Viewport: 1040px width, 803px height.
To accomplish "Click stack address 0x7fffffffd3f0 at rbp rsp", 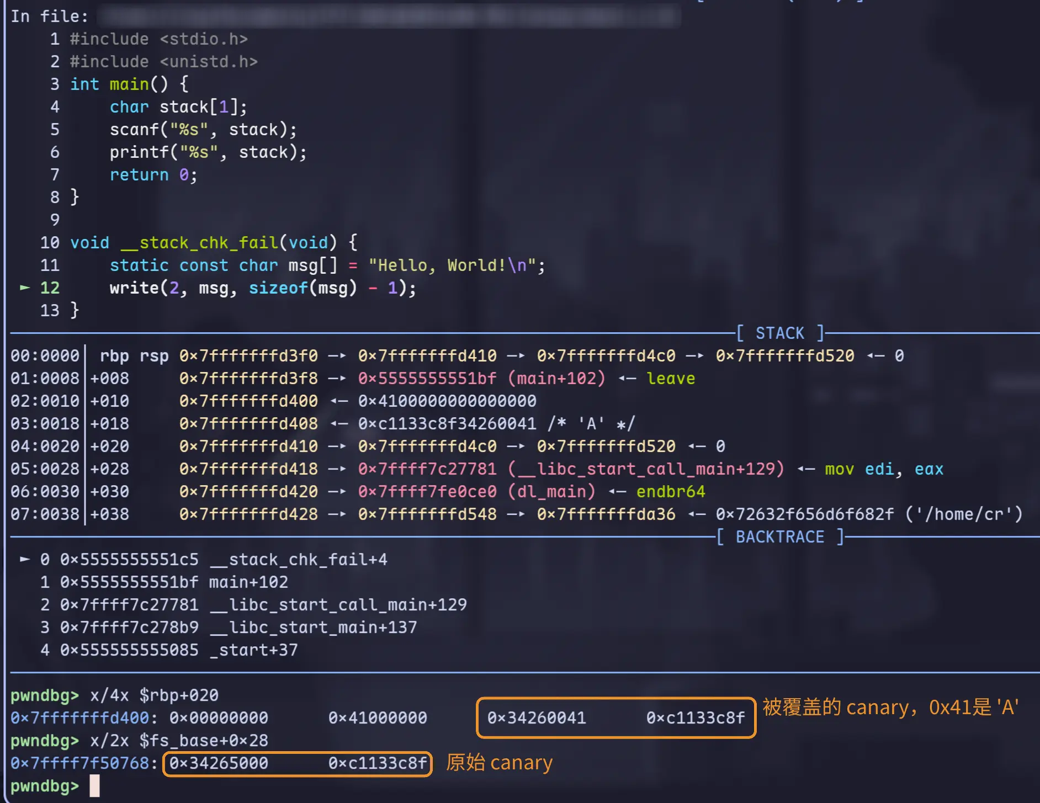I will pos(248,356).
